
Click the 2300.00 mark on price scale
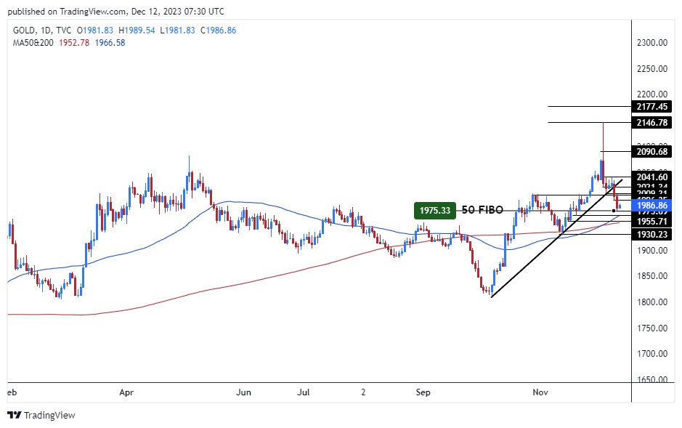[x=651, y=43]
